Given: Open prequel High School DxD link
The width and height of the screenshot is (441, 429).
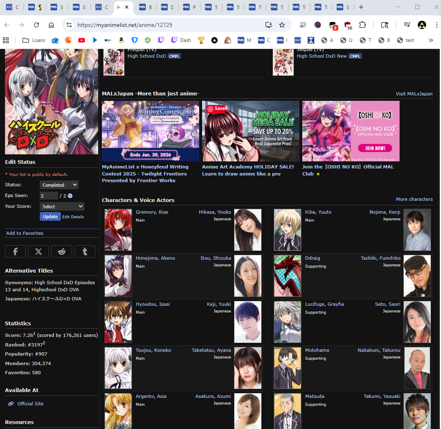Looking at the screenshot, I should pyautogui.click(x=147, y=56).
